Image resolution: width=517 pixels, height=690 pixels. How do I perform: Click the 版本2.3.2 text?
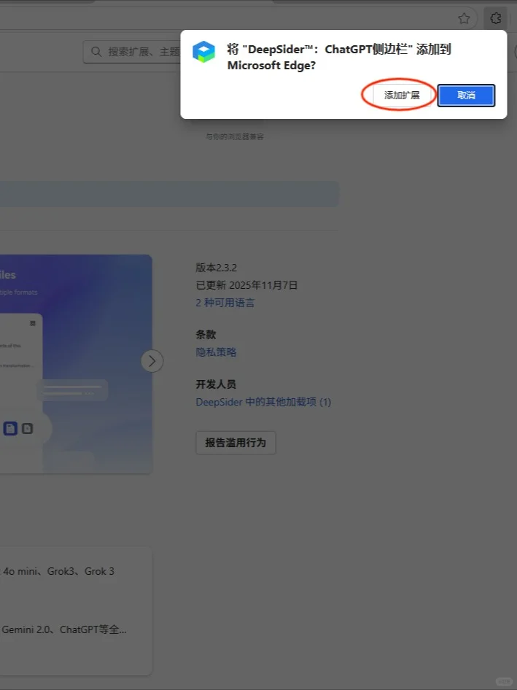point(217,268)
